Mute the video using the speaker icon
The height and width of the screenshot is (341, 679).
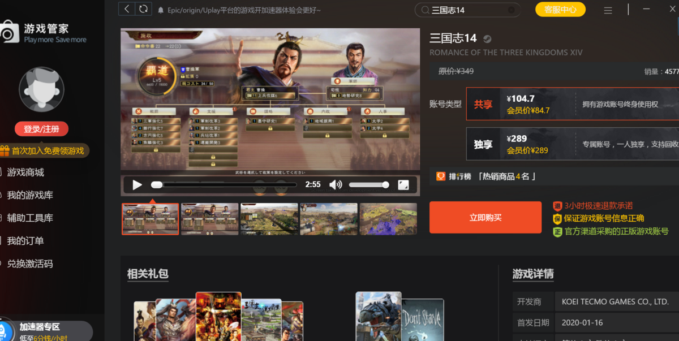click(x=336, y=184)
